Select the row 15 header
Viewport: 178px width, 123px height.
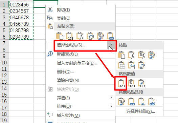tap(4, 95)
